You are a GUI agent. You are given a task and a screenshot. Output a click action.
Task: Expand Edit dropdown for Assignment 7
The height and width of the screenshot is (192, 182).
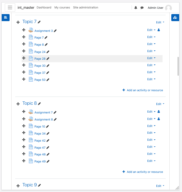151,111
